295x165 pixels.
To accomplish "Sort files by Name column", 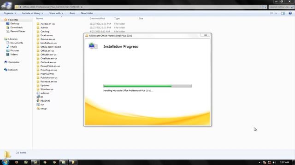I will (x=40, y=18).
